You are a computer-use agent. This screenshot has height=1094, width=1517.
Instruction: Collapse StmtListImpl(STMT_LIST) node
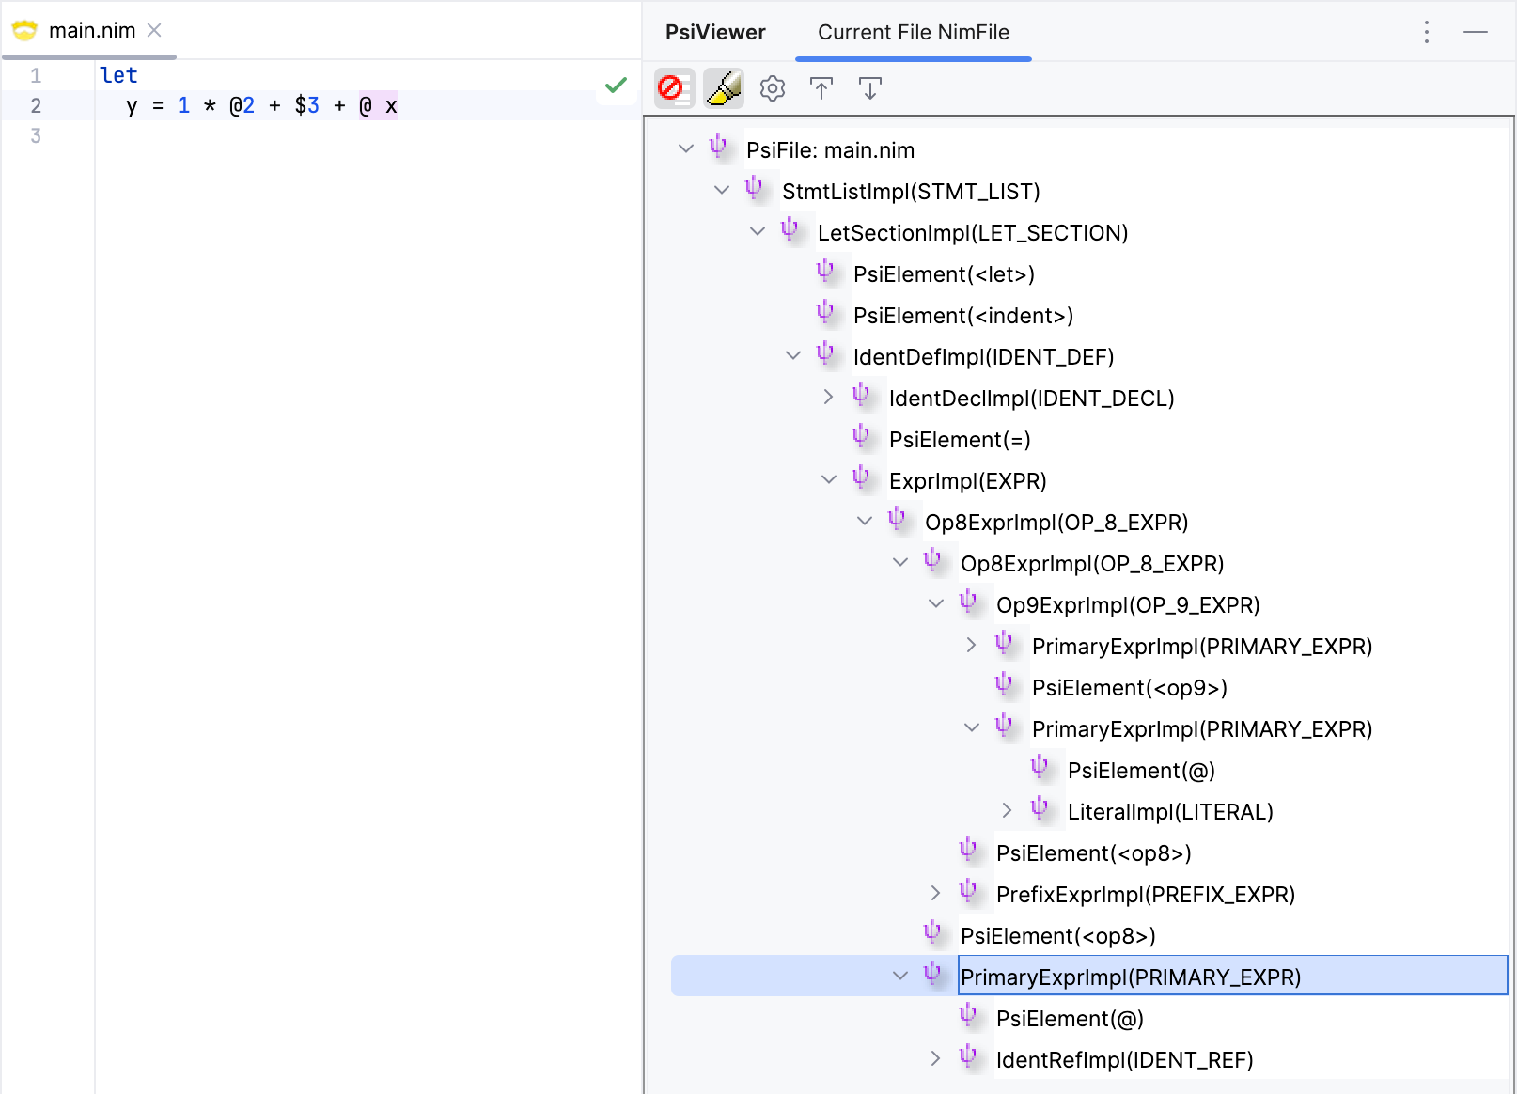click(722, 190)
